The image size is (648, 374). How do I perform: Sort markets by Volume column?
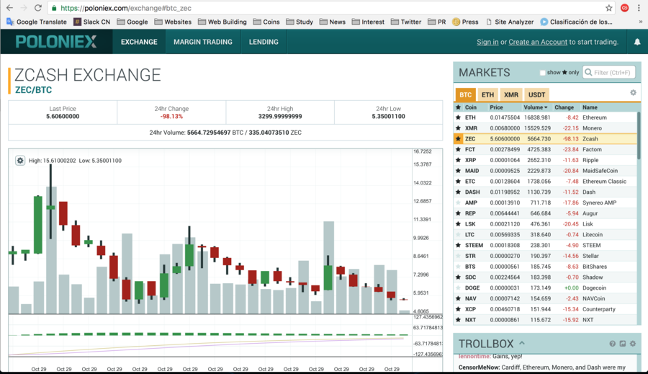coord(536,107)
